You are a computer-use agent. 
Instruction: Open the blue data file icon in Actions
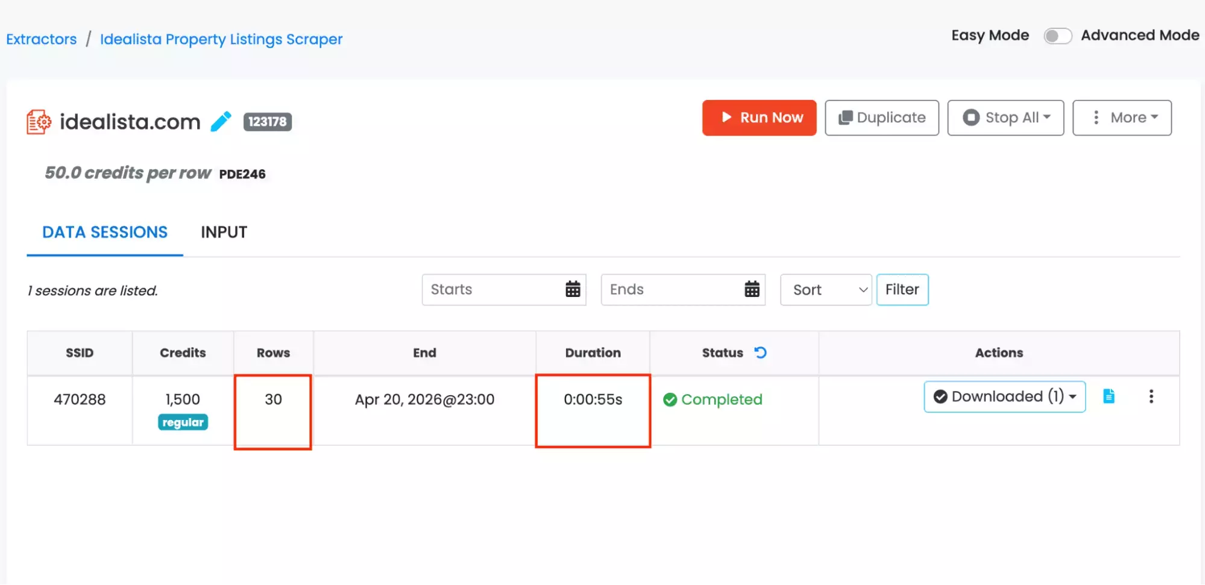(1109, 396)
